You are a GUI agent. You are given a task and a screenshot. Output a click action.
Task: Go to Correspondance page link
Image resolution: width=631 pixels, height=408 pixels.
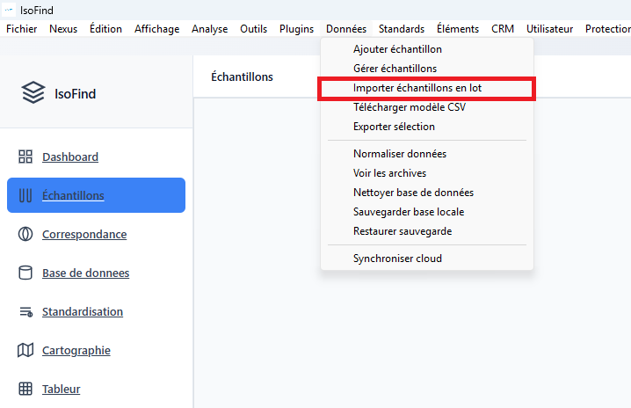tap(84, 234)
